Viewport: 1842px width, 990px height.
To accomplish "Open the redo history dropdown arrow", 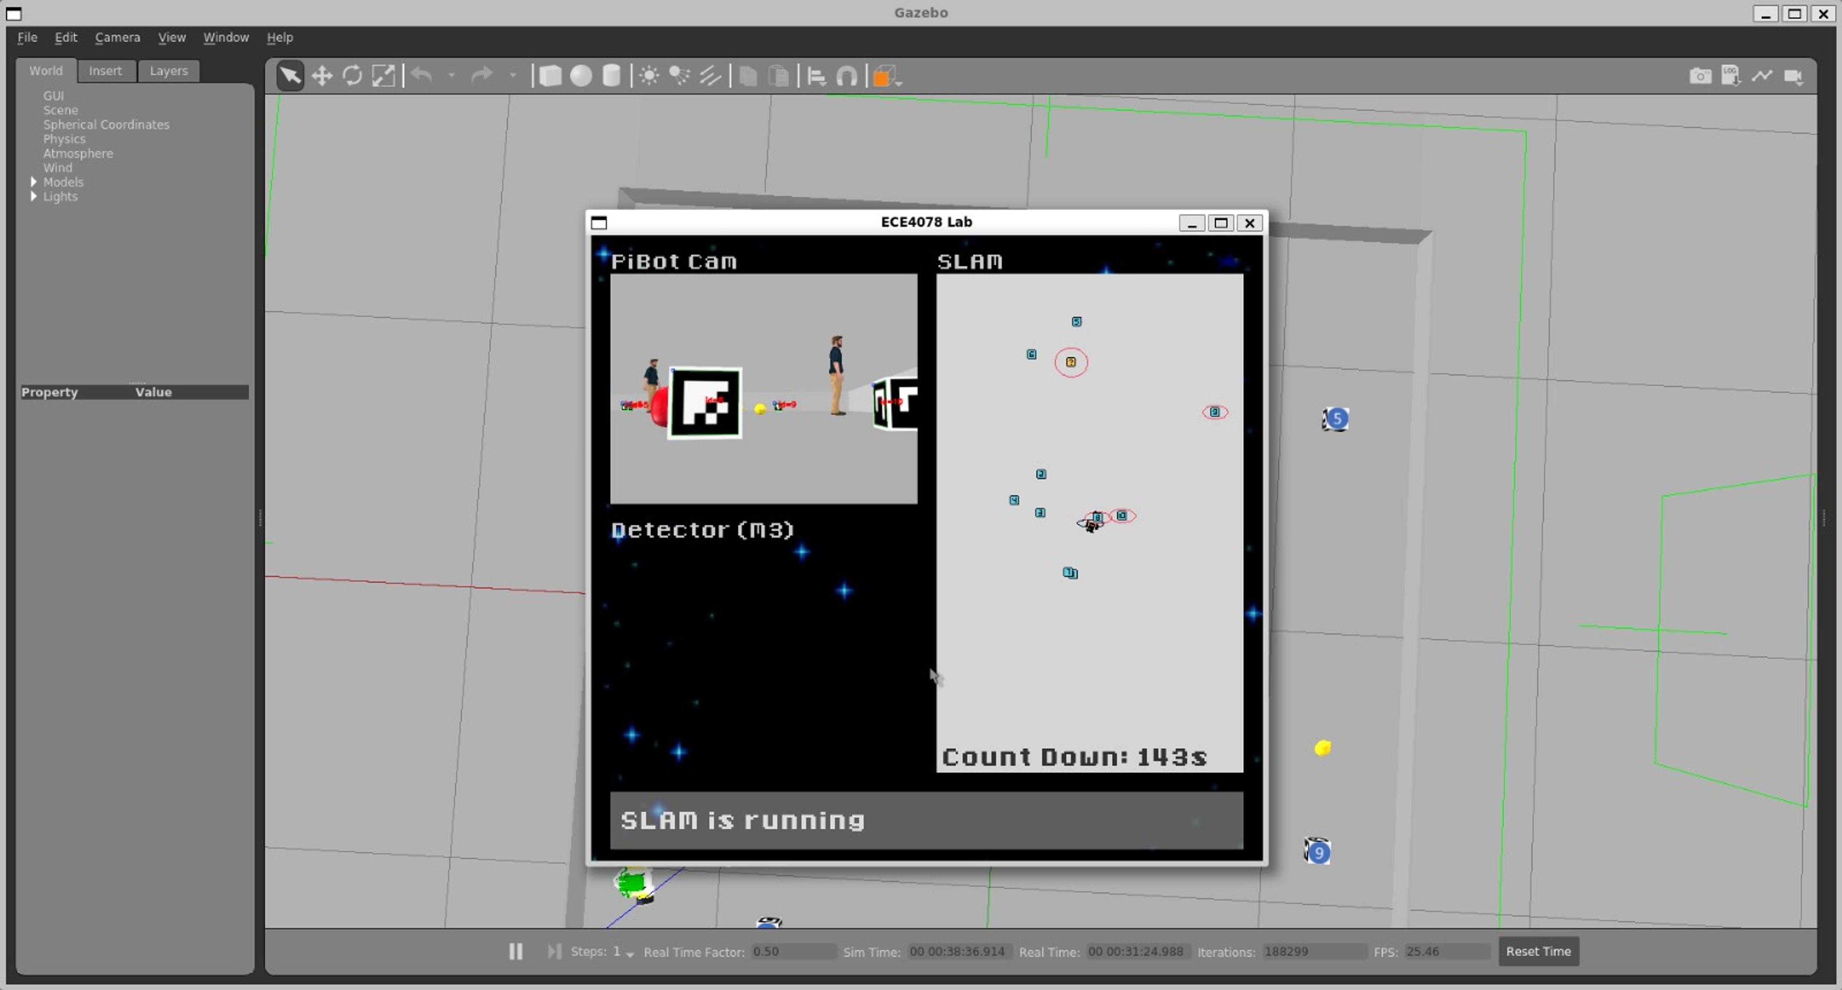I will coord(513,75).
